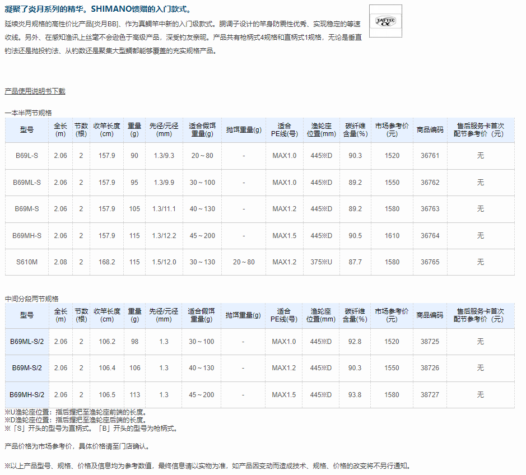Open the 产品使用说明书下载 link
The width and height of the screenshot is (526, 475).
click(x=35, y=91)
